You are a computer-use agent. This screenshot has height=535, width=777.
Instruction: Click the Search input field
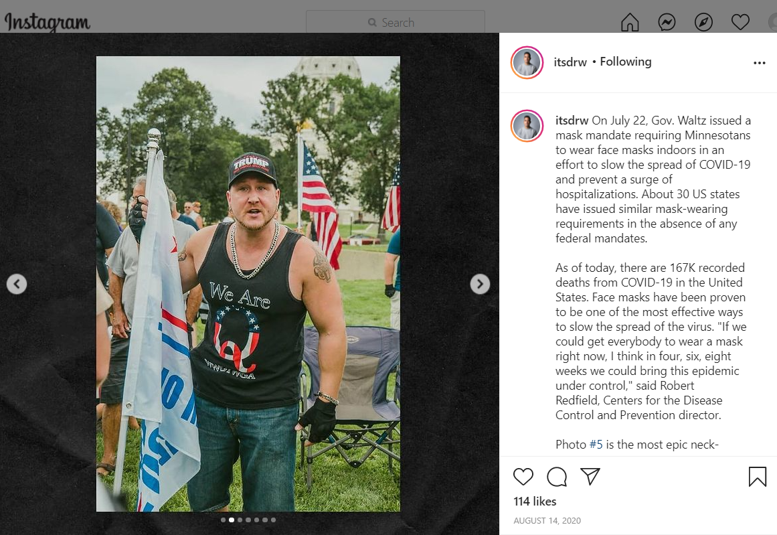396,22
